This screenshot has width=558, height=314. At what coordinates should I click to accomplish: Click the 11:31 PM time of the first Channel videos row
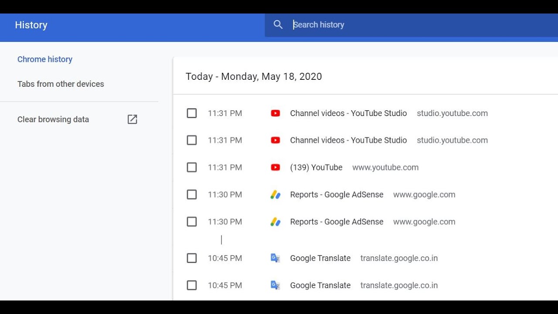(225, 113)
